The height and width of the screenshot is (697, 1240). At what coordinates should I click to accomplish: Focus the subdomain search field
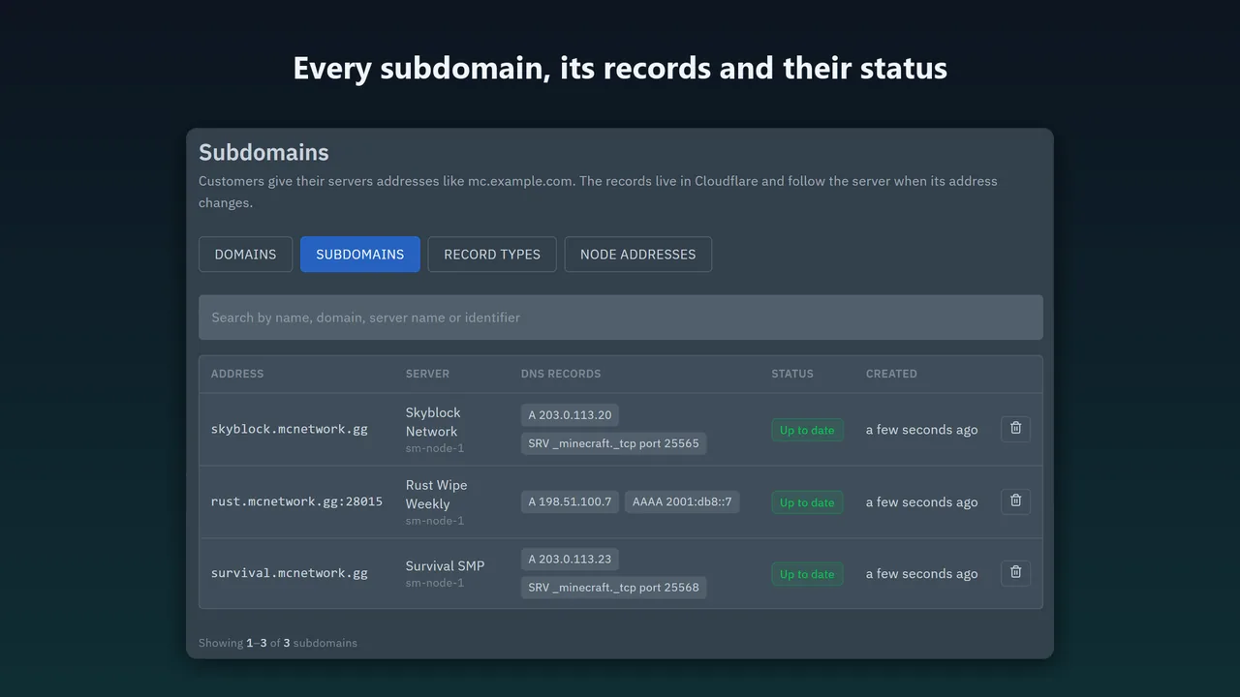(621, 318)
